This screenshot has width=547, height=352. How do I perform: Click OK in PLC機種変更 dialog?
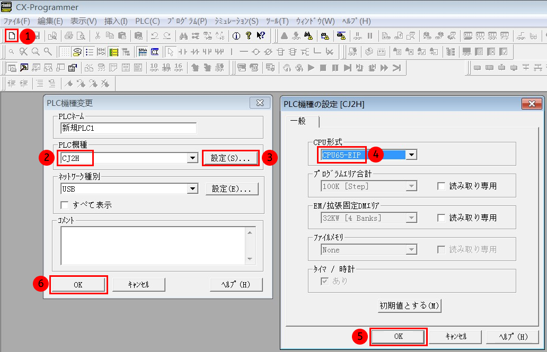tap(78, 285)
